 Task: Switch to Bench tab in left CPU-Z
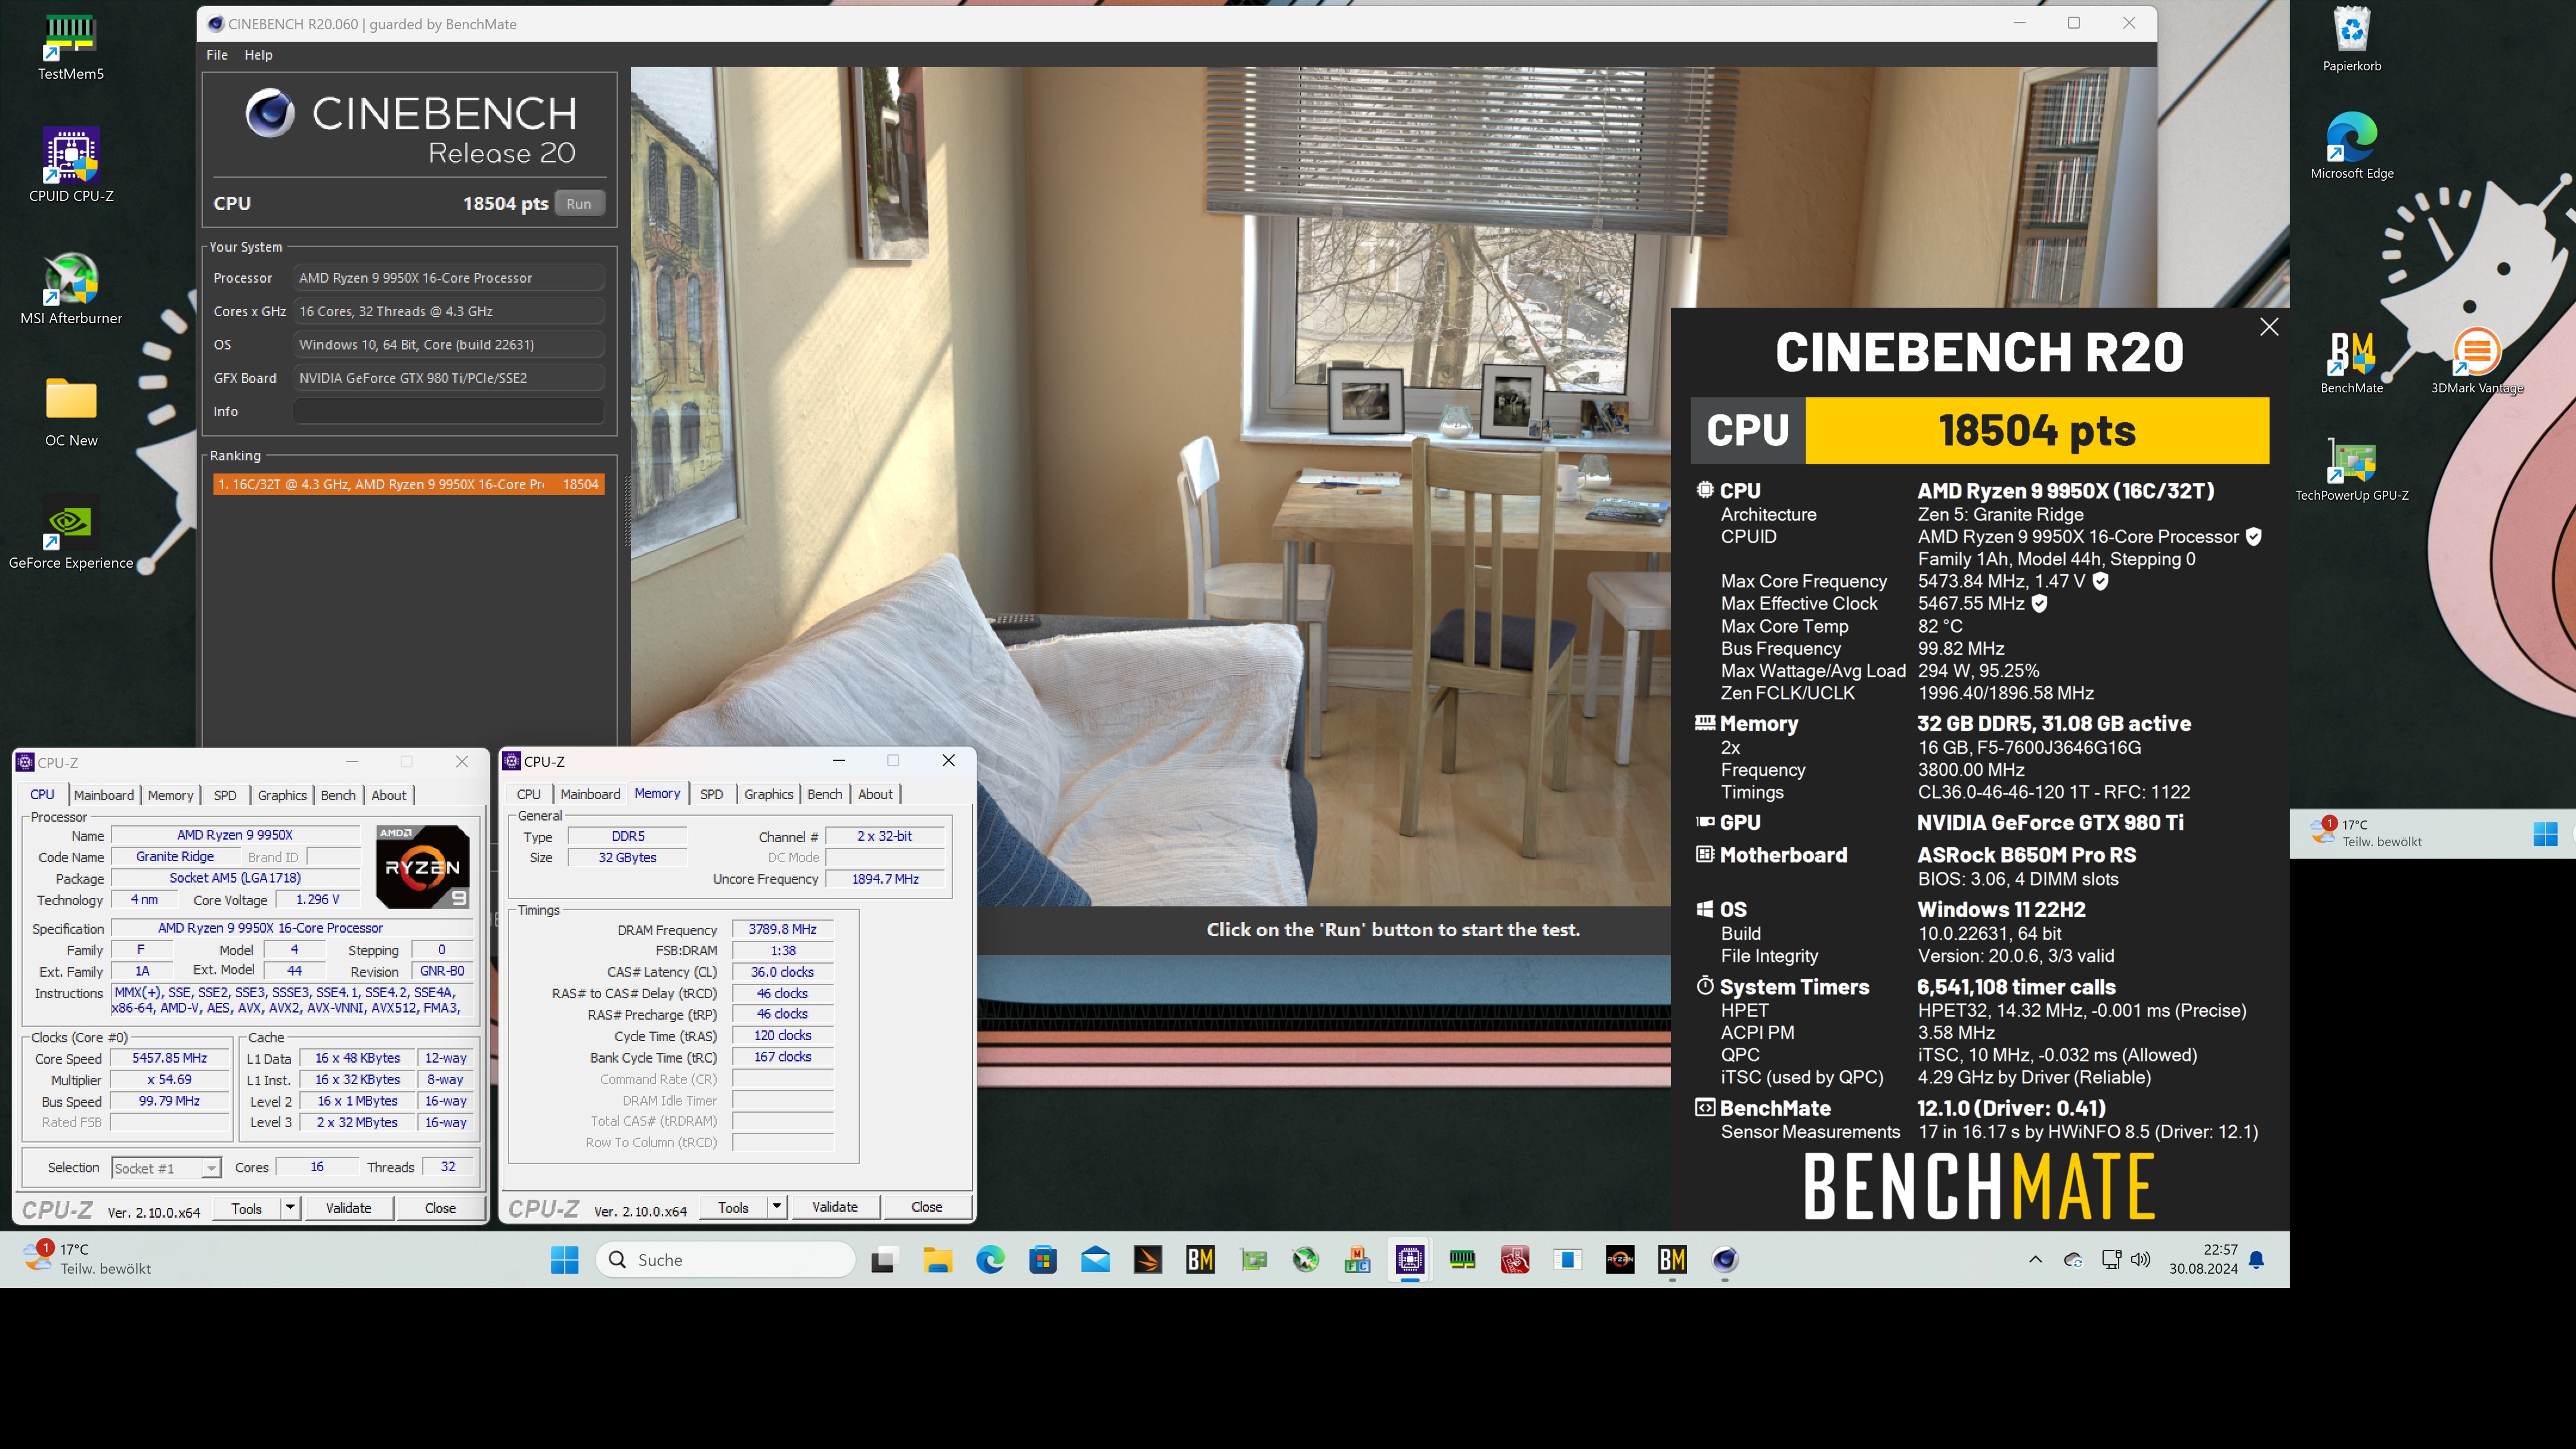point(338,795)
